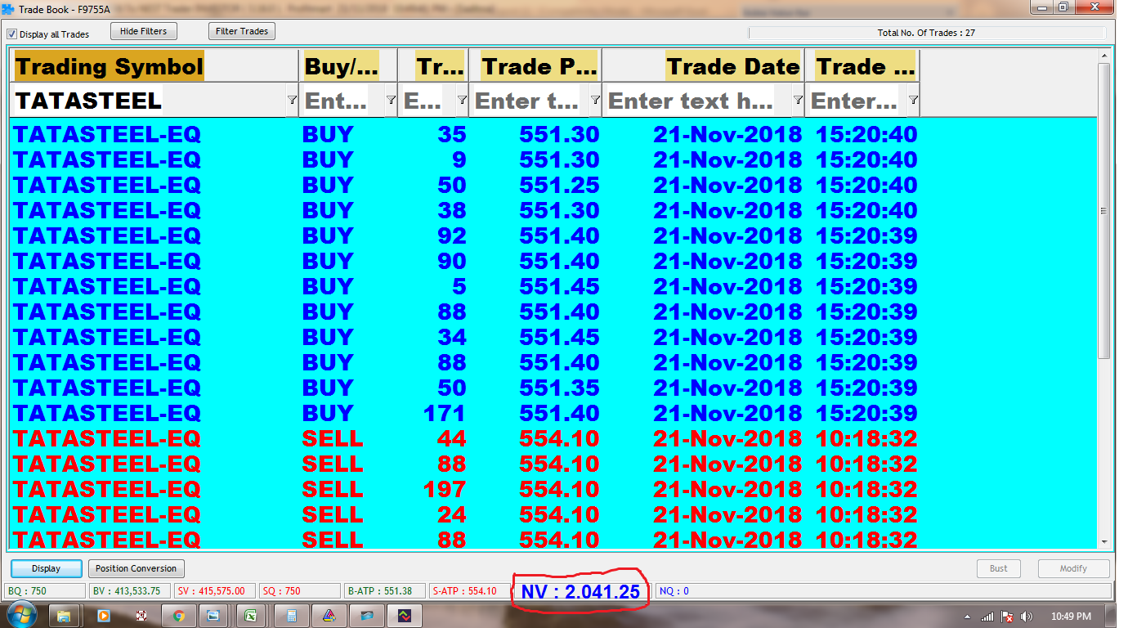Select the BUY row with quantity 38
This screenshot has height=628, width=1128.
click(553, 210)
